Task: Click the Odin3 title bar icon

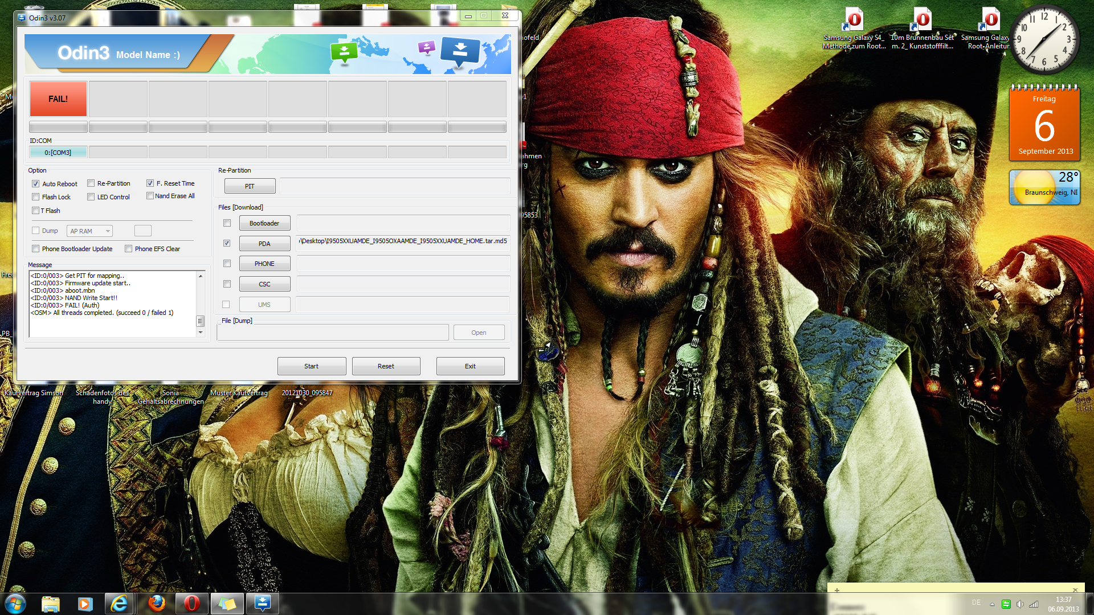Action: pyautogui.click(x=22, y=18)
